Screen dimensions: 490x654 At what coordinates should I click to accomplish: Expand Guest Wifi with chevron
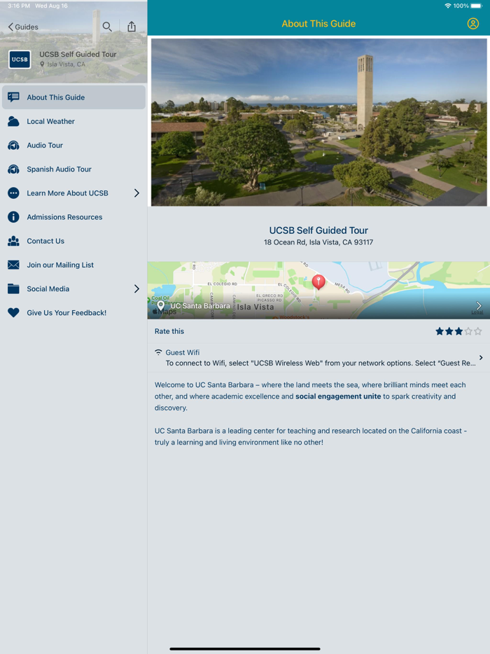click(x=481, y=357)
